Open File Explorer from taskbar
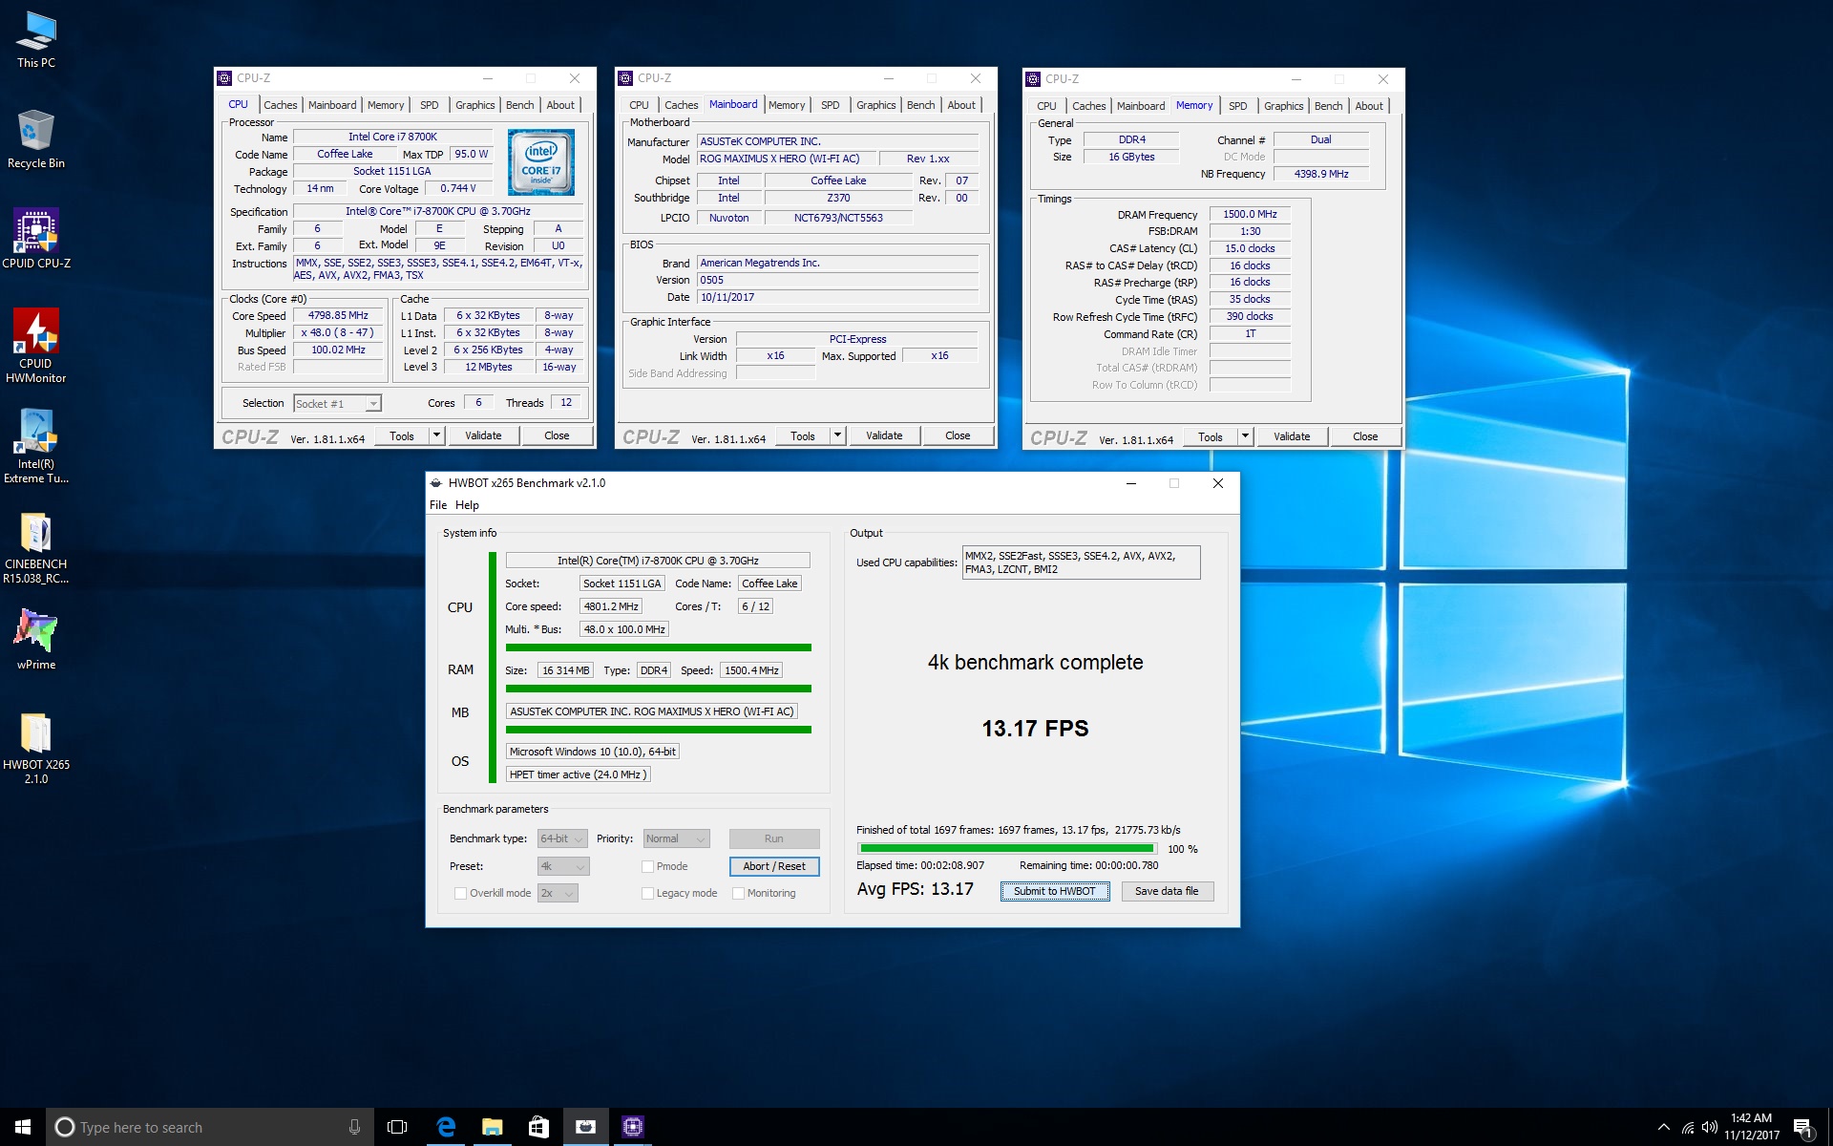1833x1146 pixels. (492, 1127)
